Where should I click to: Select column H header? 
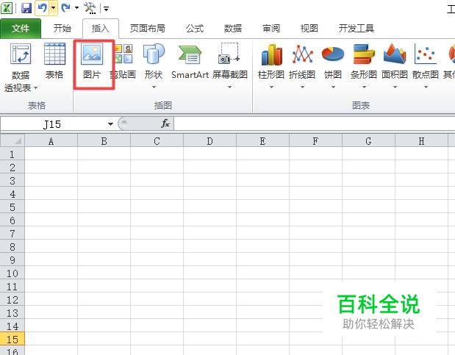click(421, 141)
